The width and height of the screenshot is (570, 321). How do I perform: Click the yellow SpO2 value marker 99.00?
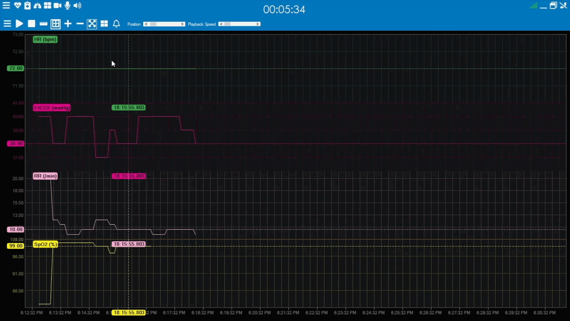pos(16,246)
